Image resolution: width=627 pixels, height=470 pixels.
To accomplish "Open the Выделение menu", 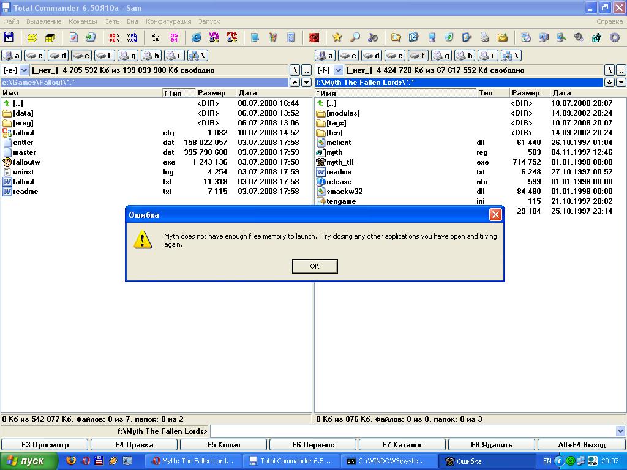I will click(x=44, y=21).
